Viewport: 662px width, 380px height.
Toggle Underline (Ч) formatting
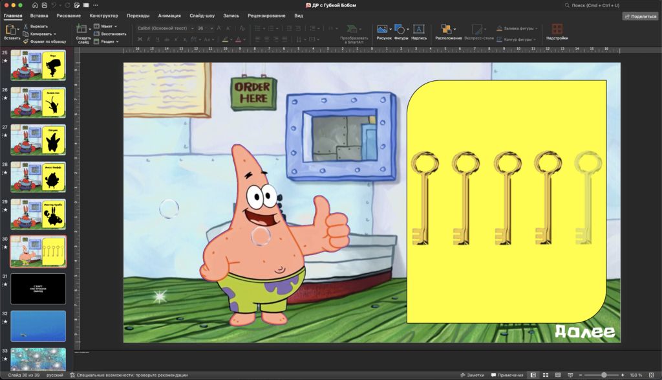(158, 39)
